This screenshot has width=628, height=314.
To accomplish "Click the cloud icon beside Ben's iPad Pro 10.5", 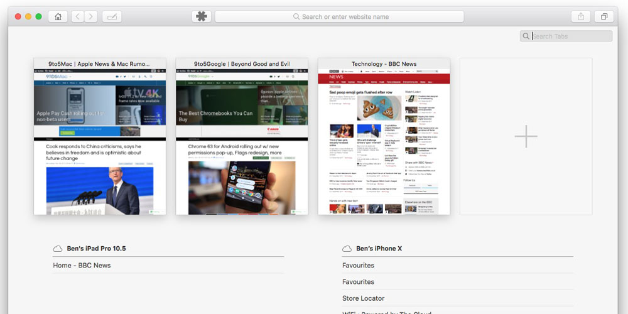I will coord(58,249).
